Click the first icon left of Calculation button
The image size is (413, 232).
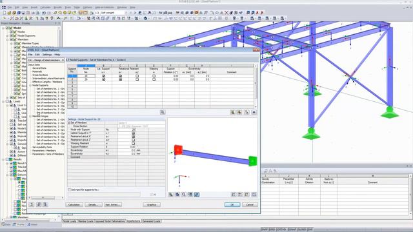coord(32,204)
